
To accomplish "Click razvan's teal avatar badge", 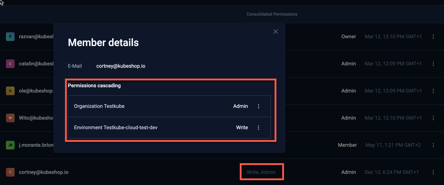I will click(10, 37).
